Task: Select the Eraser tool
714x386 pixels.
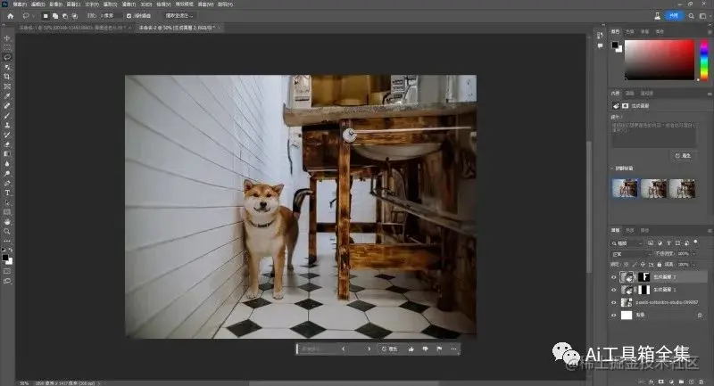Action: 7,144
